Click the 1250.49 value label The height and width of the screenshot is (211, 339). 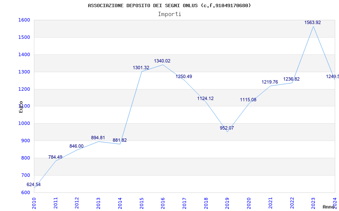click(x=183, y=77)
